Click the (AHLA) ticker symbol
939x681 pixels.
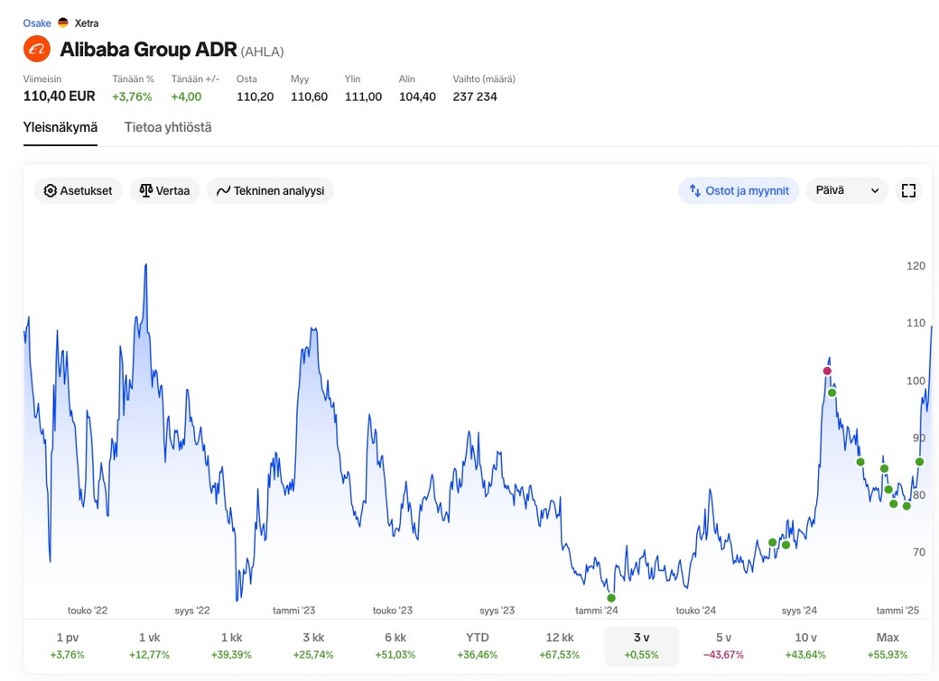click(263, 51)
